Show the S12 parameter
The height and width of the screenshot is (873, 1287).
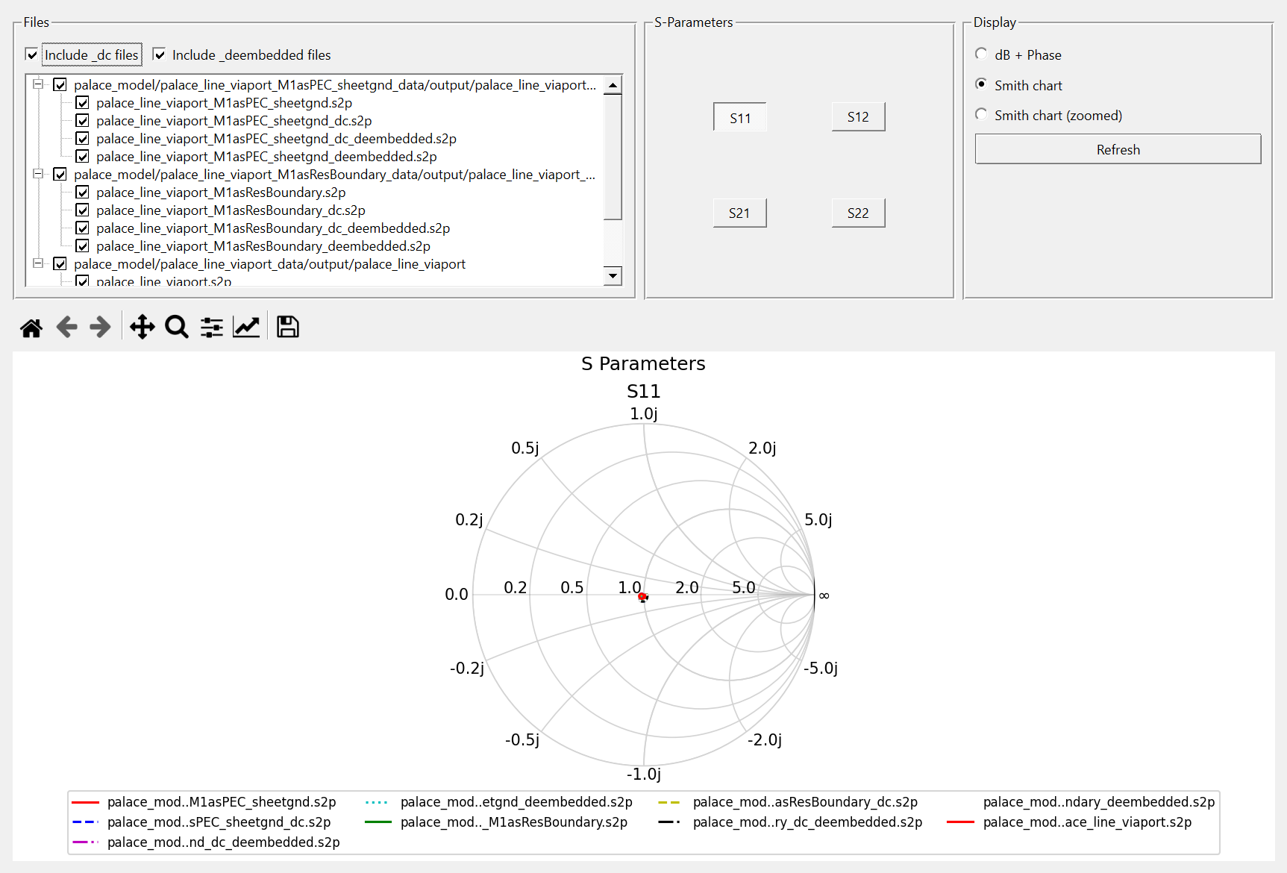858,117
